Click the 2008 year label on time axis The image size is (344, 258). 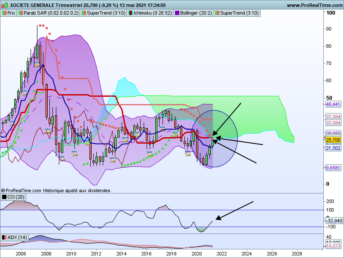point(46,254)
